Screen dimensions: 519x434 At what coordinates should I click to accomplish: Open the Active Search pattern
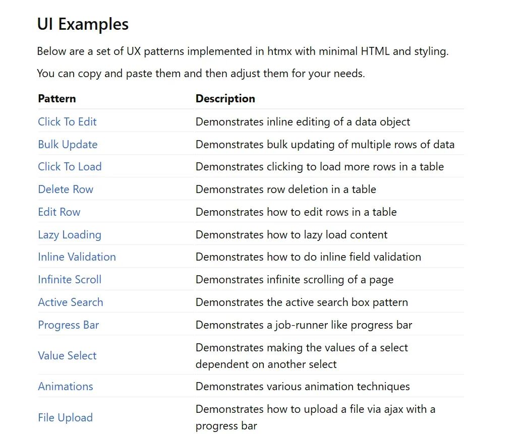[71, 302]
